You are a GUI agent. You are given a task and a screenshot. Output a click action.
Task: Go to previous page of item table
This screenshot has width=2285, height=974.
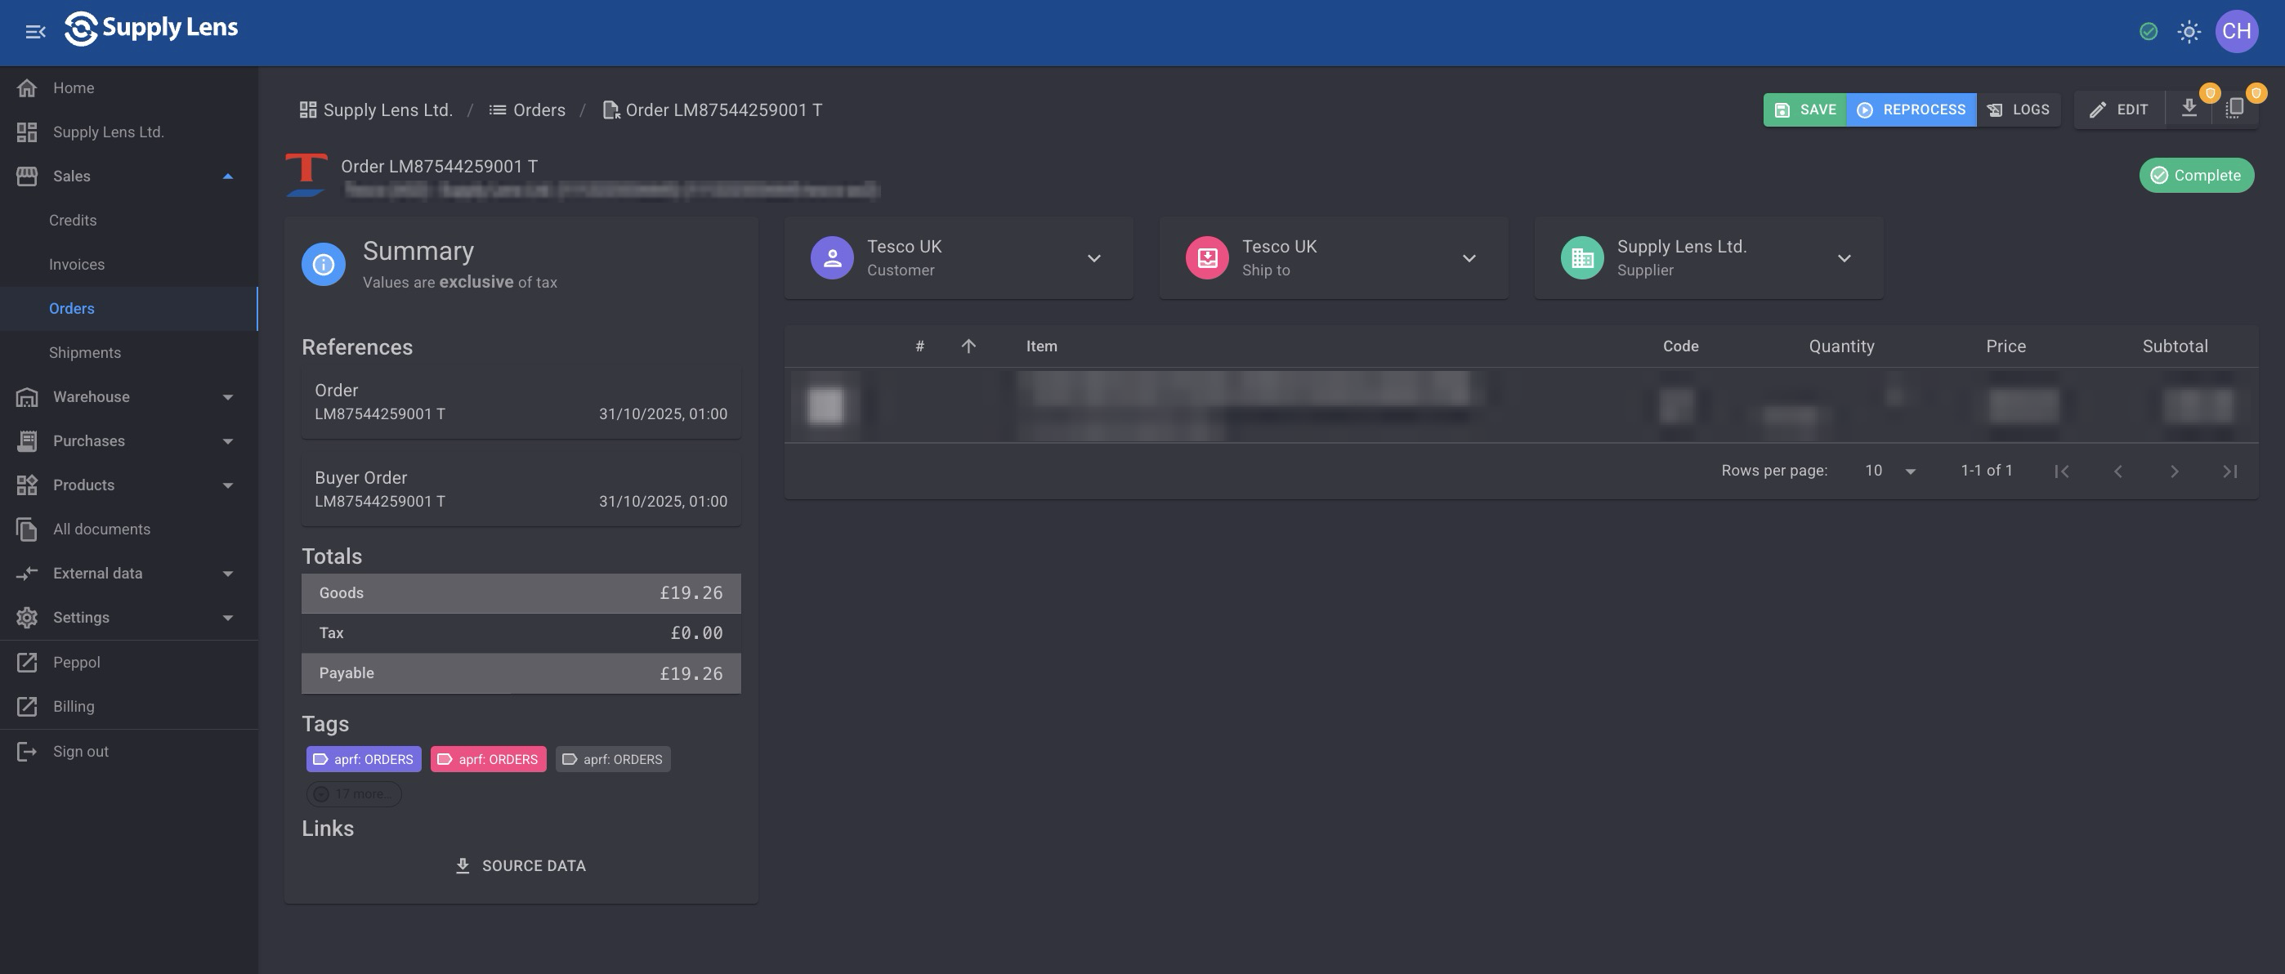(2117, 471)
